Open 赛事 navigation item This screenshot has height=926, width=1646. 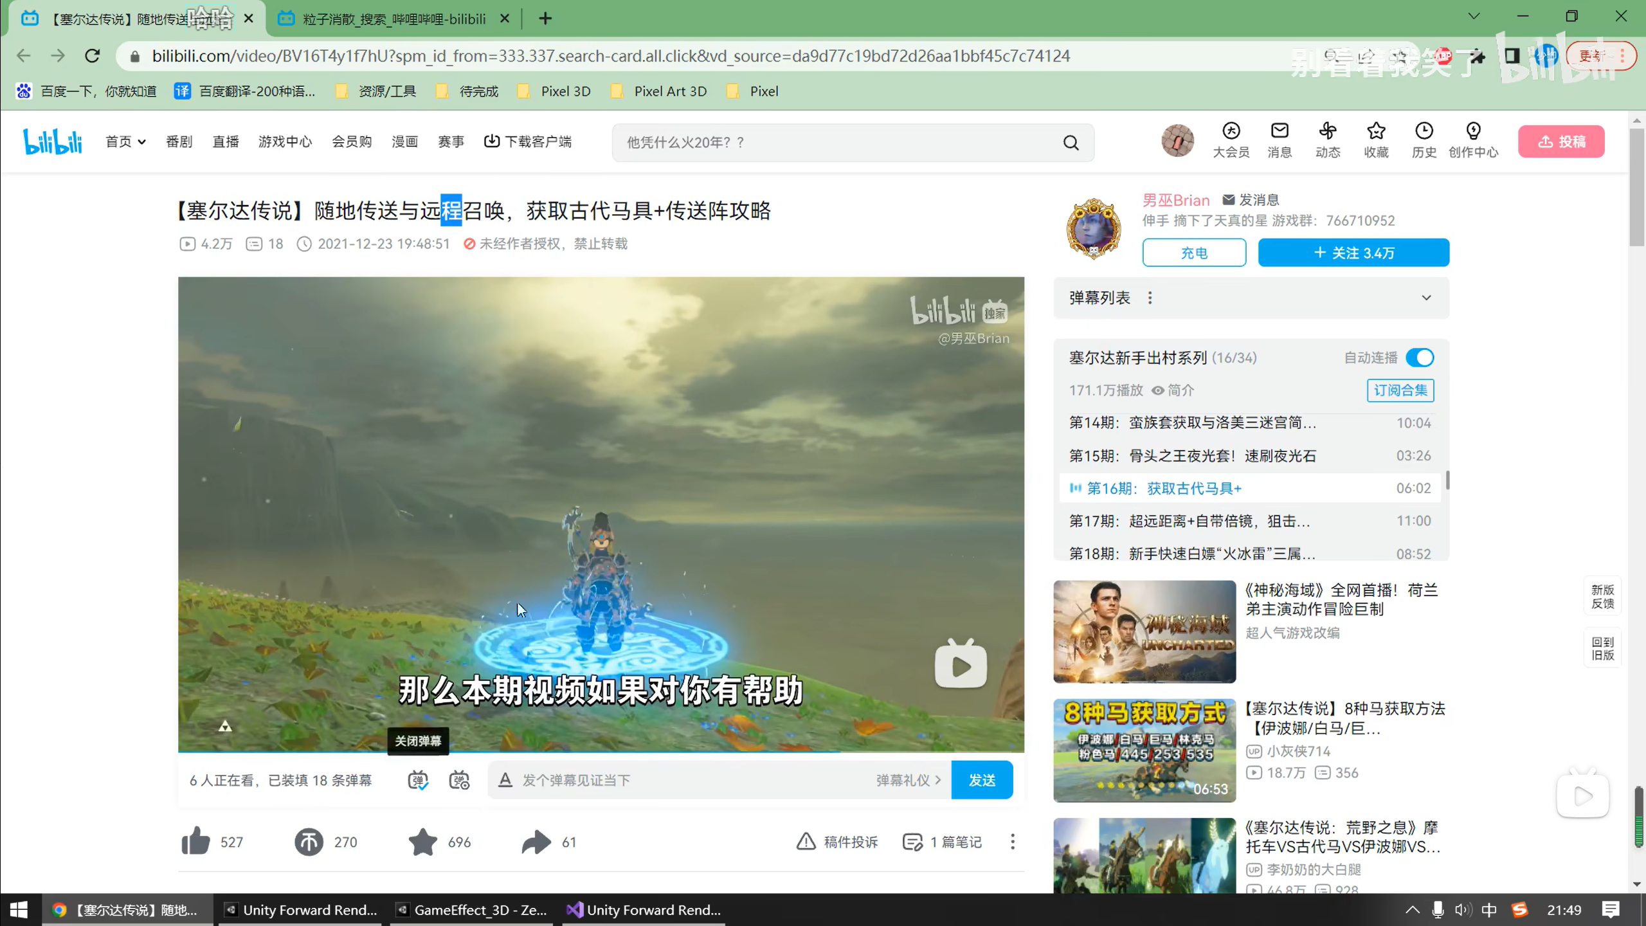pos(451,141)
